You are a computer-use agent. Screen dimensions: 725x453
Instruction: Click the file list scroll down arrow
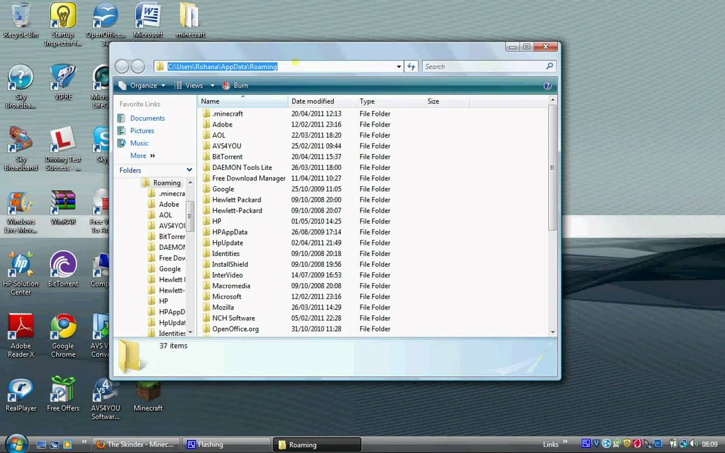coord(553,332)
